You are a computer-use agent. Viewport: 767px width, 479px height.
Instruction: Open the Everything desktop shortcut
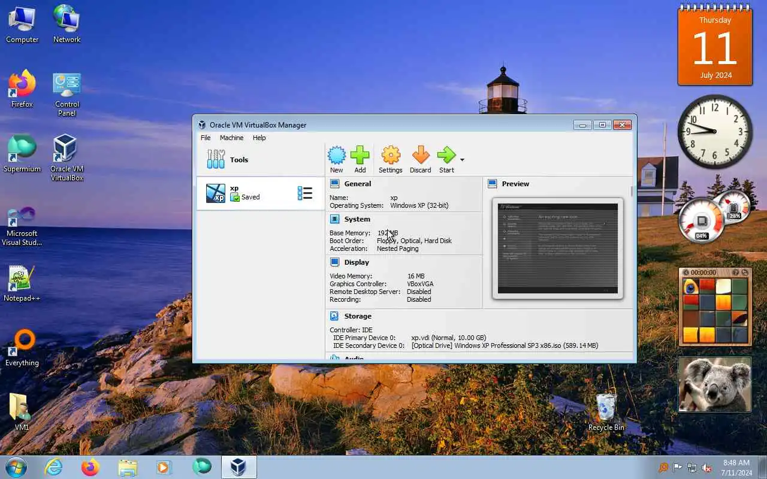coord(22,348)
